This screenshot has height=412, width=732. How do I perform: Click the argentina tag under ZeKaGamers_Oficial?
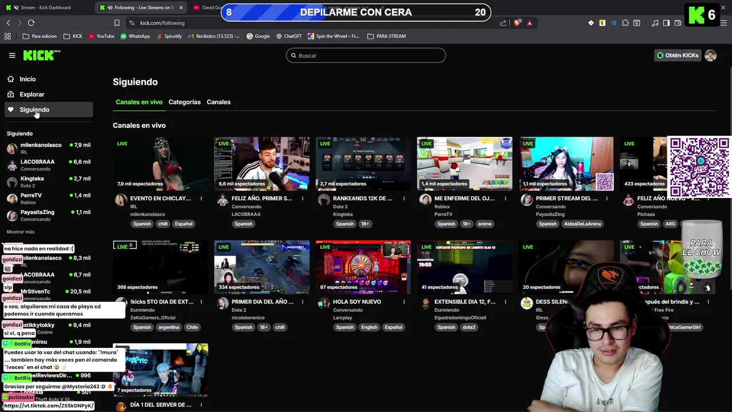pyautogui.click(x=169, y=327)
